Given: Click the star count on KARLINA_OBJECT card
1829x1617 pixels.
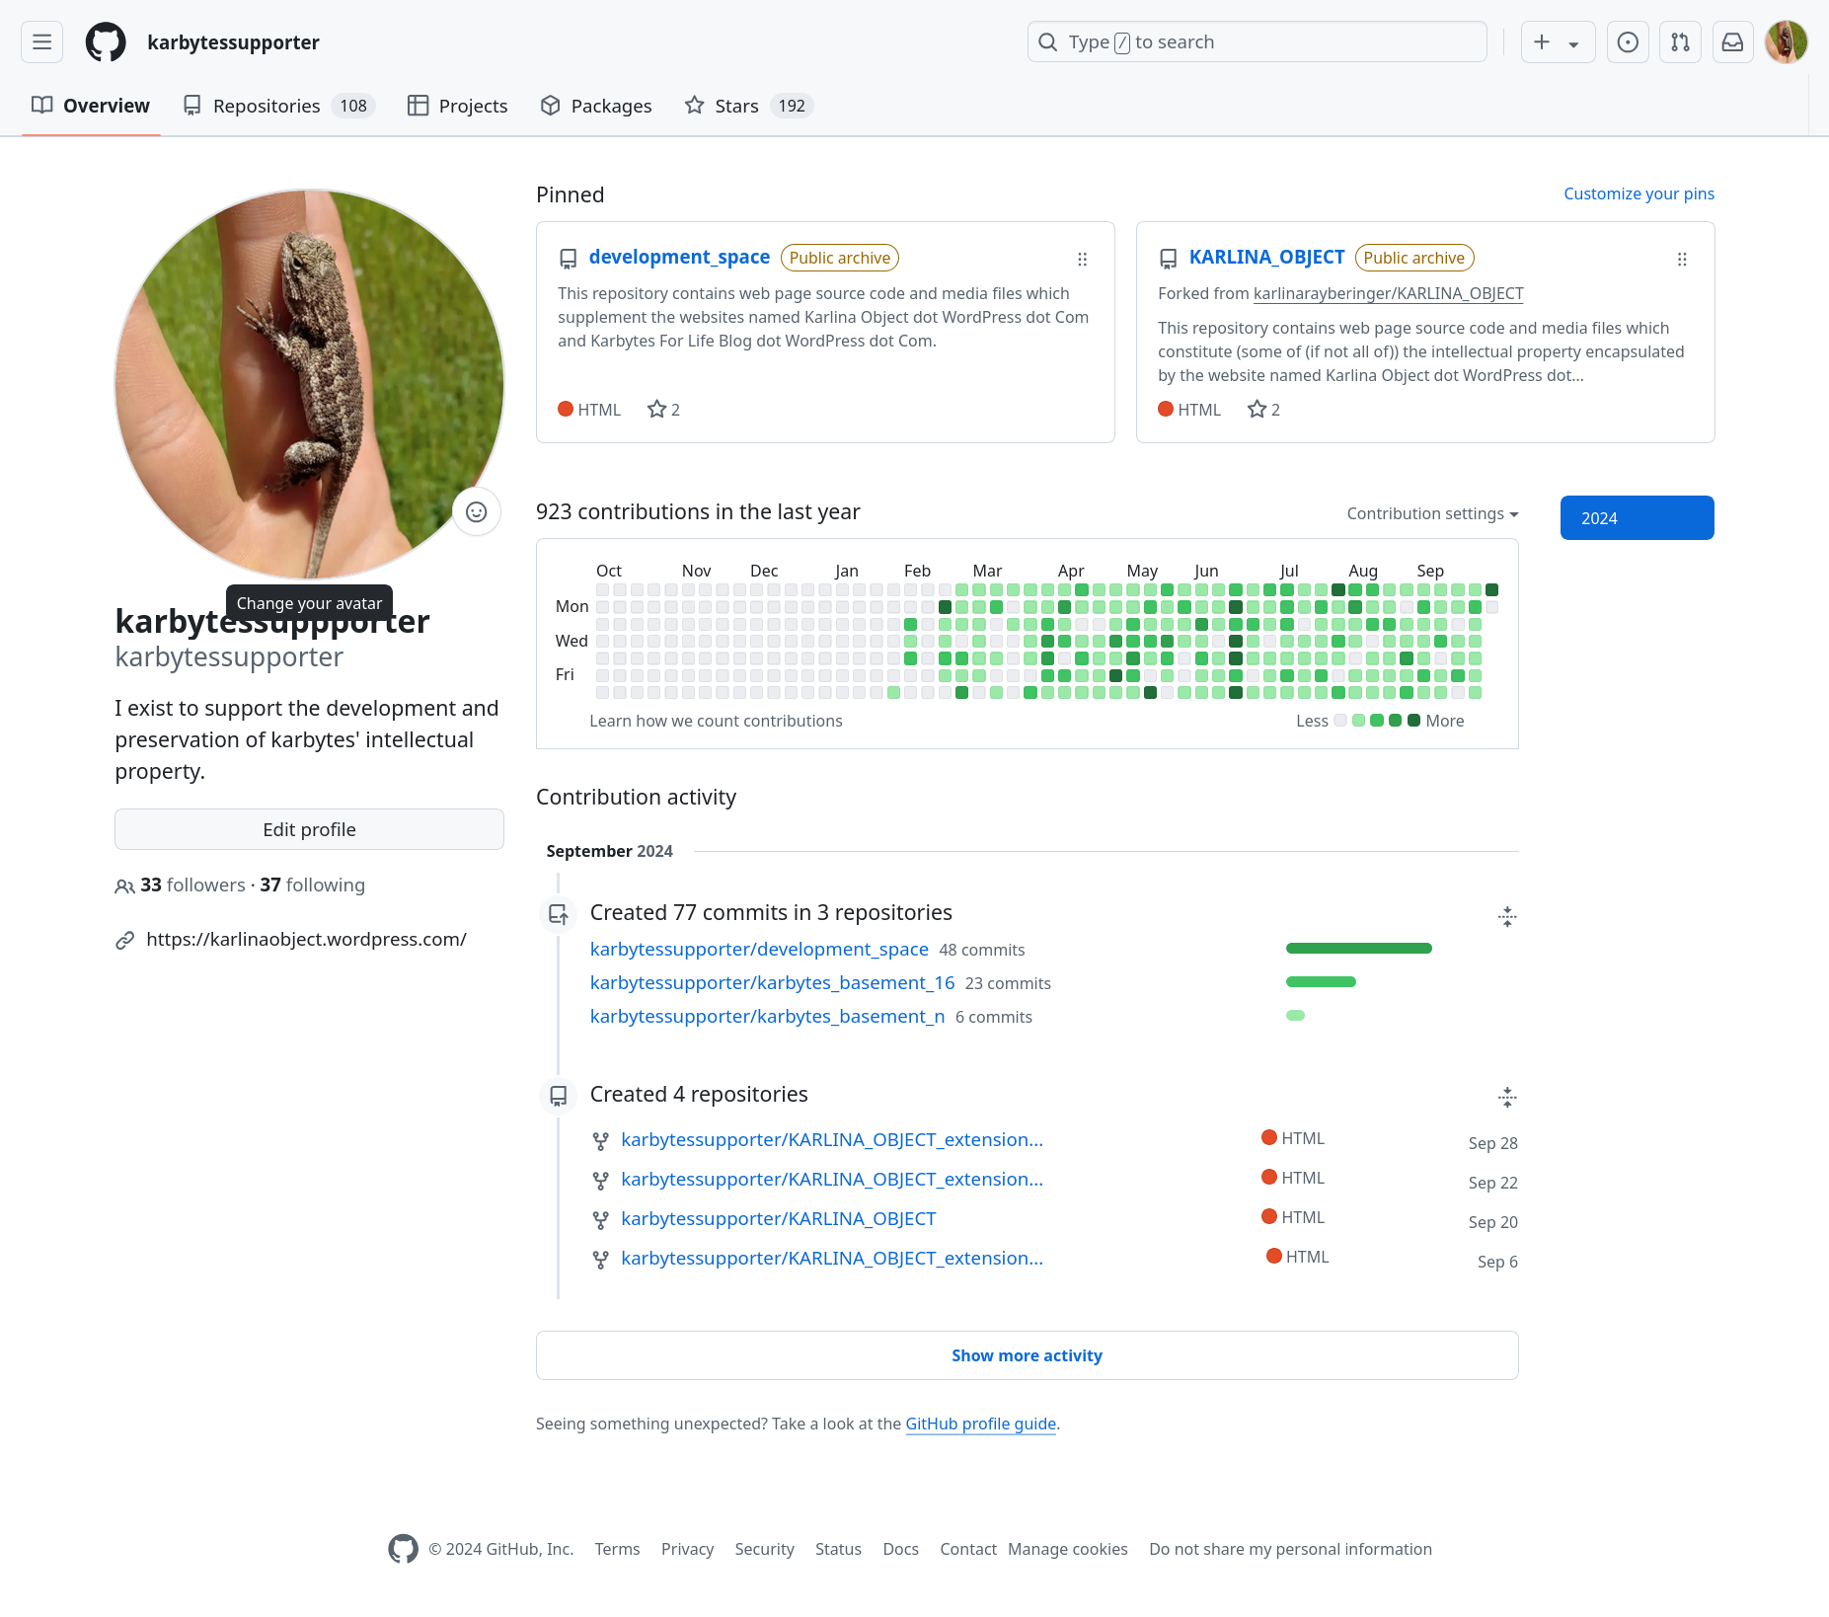Looking at the screenshot, I should tap(1263, 410).
